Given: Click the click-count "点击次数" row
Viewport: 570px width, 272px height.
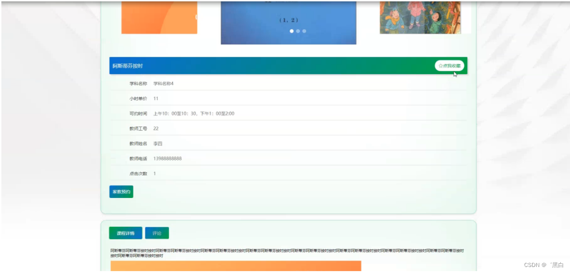Looking at the screenshot, I should (x=137, y=173).
